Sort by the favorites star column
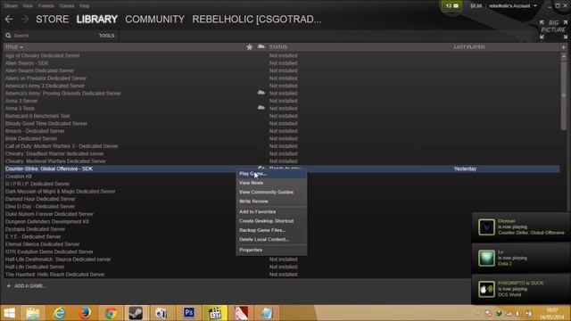The height and width of the screenshot is (321, 571). pyautogui.click(x=250, y=47)
